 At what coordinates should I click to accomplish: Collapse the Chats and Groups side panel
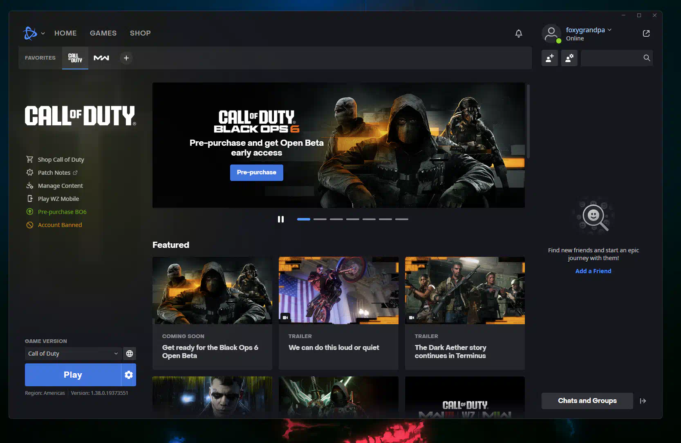click(643, 401)
